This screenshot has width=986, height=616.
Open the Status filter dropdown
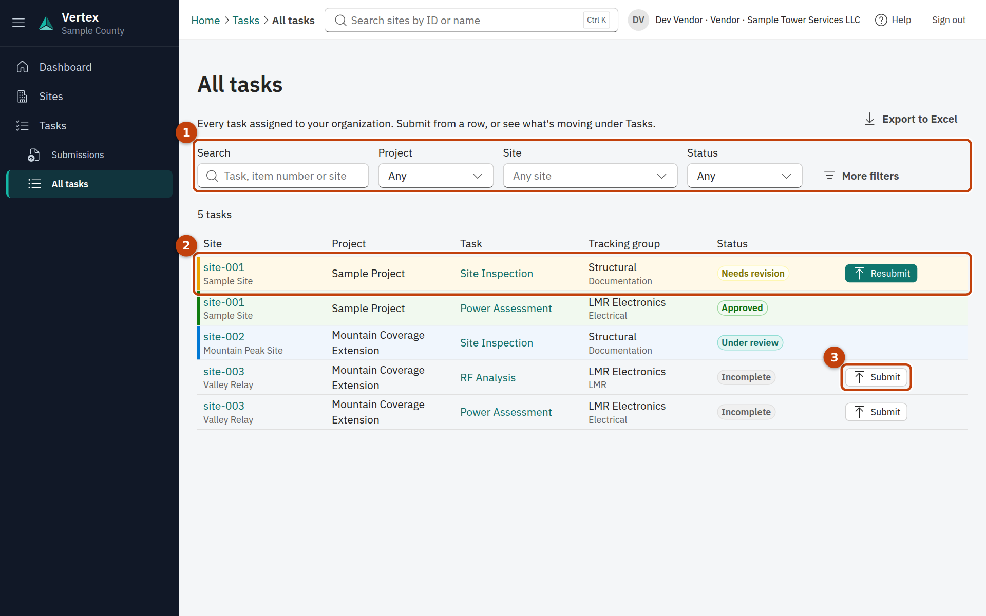[x=744, y=176]
